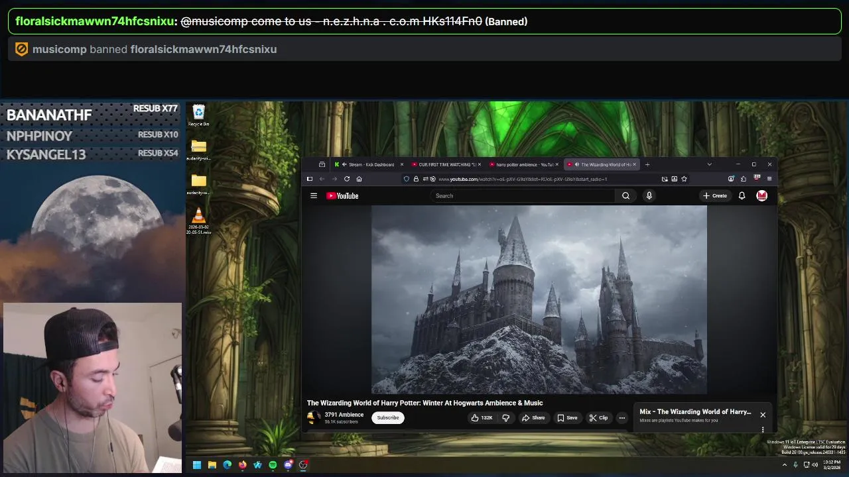Focus the YouTube Search input field
849x477 pixels.
tap(524, 195)
